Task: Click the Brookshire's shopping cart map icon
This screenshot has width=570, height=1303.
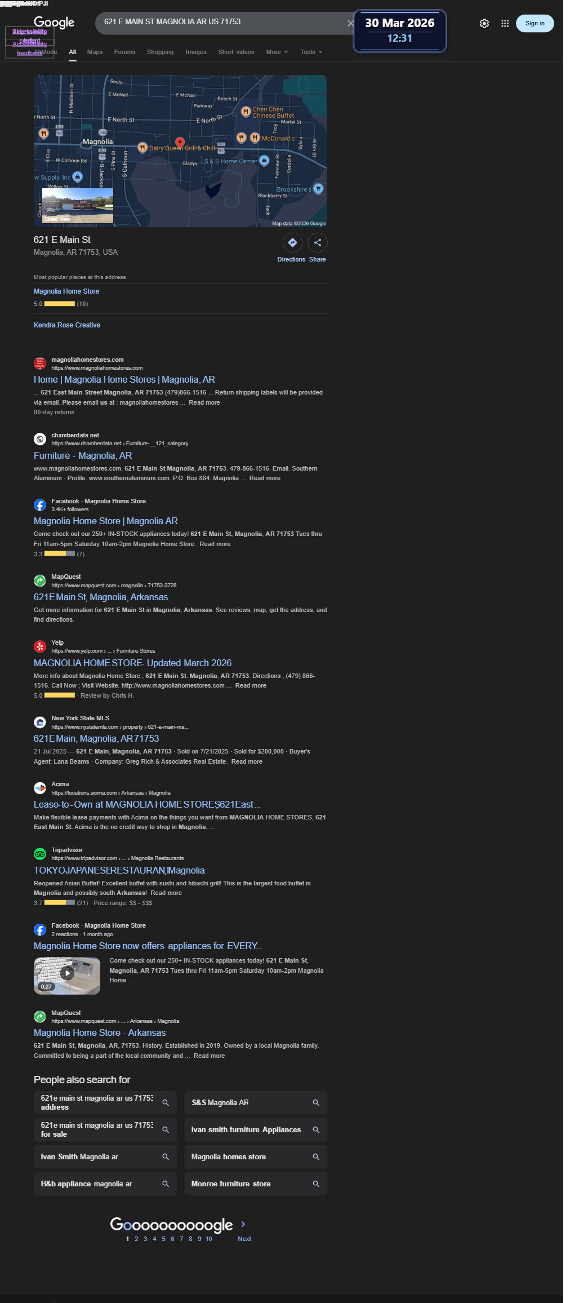Action: (318, 189)
